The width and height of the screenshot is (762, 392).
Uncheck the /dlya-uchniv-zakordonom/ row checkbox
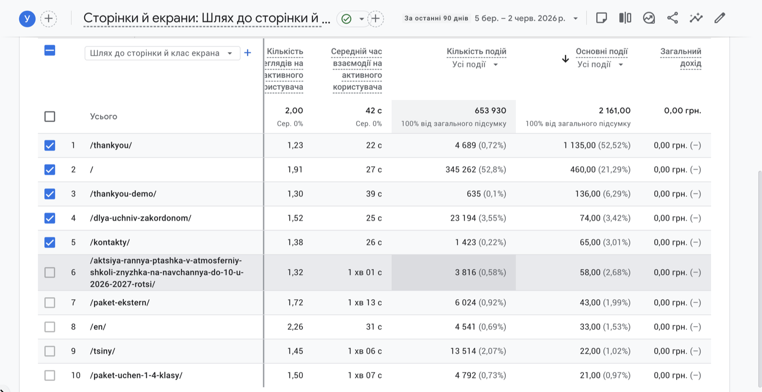(50, 218)
